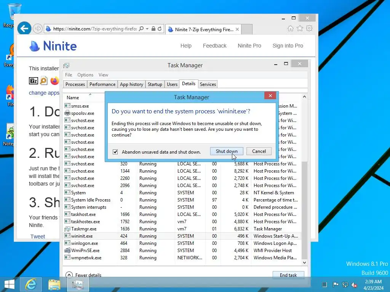Click the 7-Zip app icon on Ninite page

[34, 81]
